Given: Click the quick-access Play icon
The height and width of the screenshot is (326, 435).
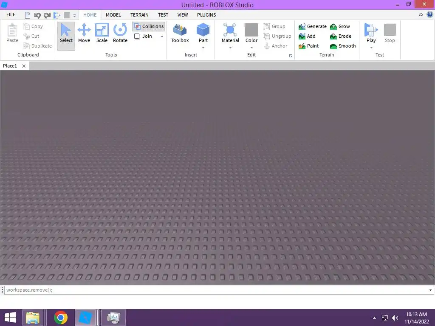Looking at the screenshot, I should (x=57, y=15).
